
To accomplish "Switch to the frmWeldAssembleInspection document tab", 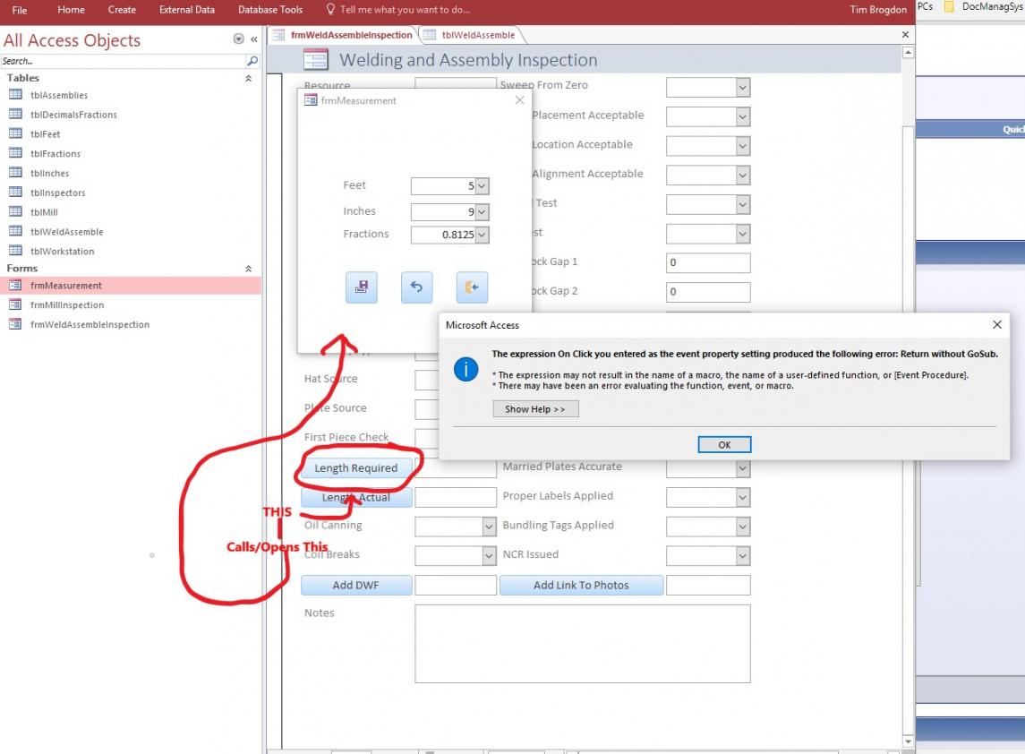I will [343, 35].
